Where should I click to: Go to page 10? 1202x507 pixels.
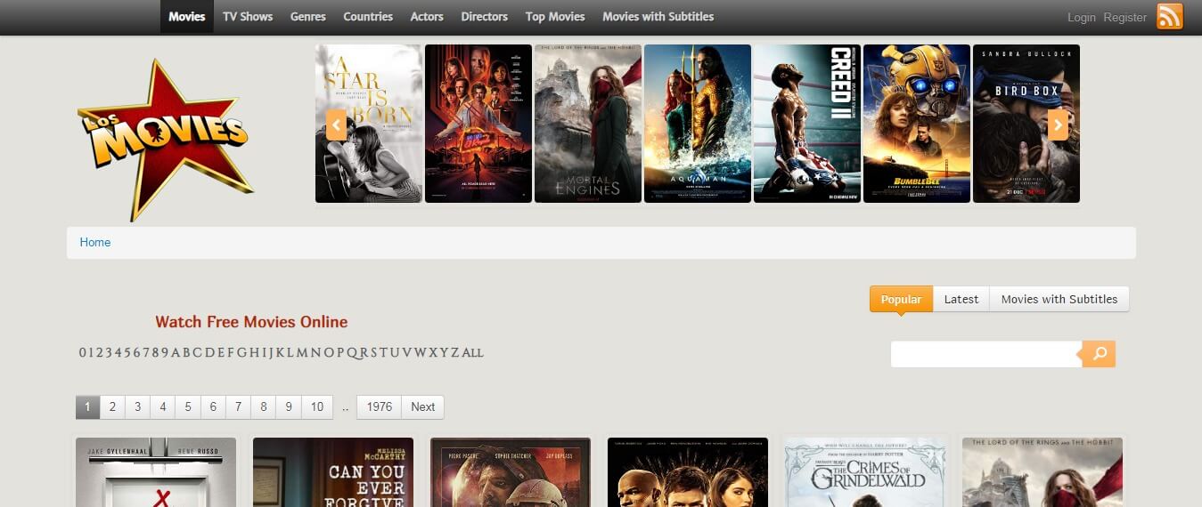[317, 406]
